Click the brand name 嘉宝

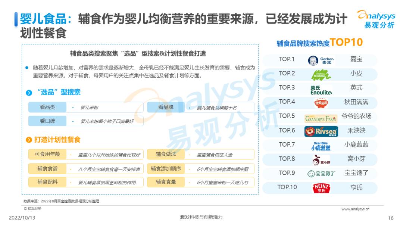[x=356, y=59]
